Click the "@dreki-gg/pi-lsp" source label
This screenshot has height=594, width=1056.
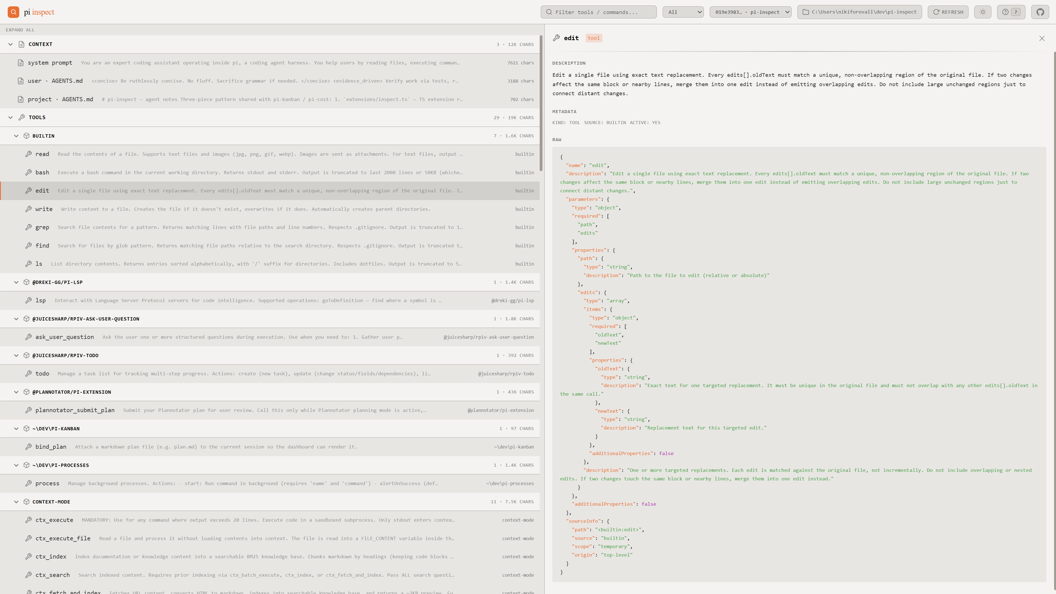[512, 300]
